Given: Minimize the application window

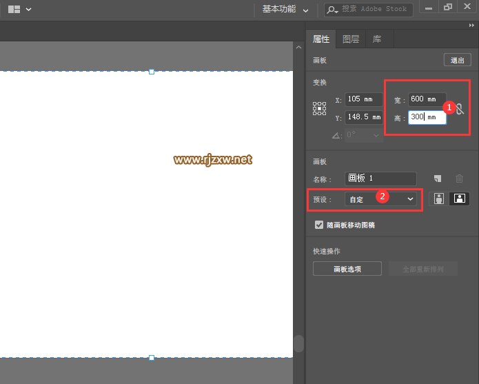Looking at the screenshot, I should coord(429,8).
